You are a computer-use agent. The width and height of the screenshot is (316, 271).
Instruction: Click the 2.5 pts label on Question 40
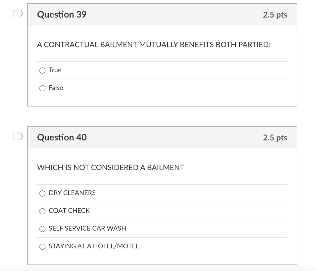(x=275, y=137)
